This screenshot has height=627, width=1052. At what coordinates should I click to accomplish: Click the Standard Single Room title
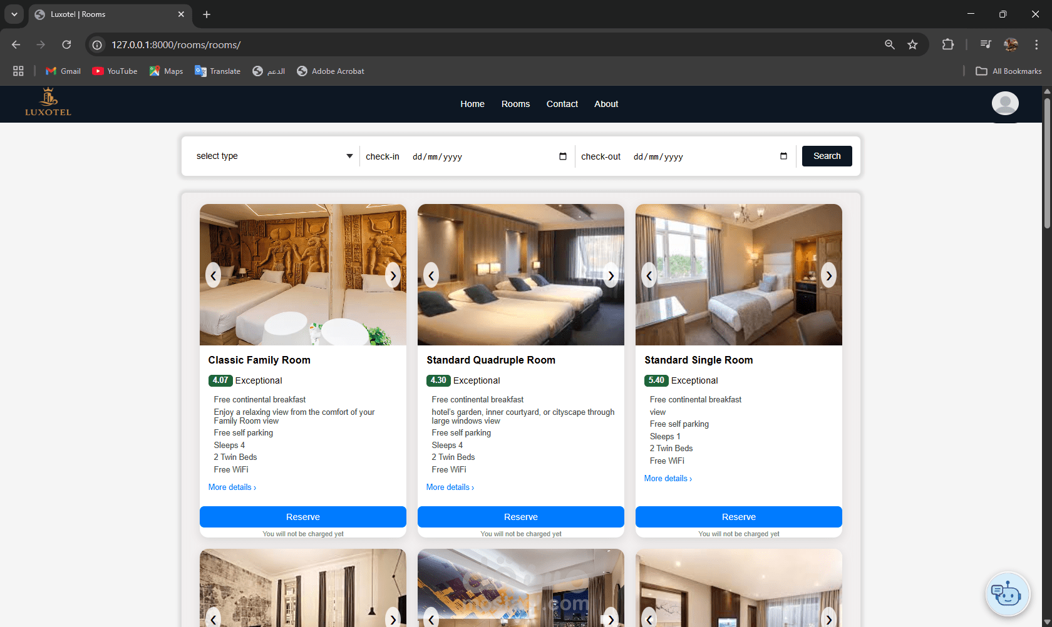pos(699,360)
